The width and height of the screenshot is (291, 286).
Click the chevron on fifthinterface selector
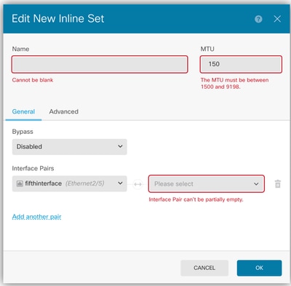point(120,183)
